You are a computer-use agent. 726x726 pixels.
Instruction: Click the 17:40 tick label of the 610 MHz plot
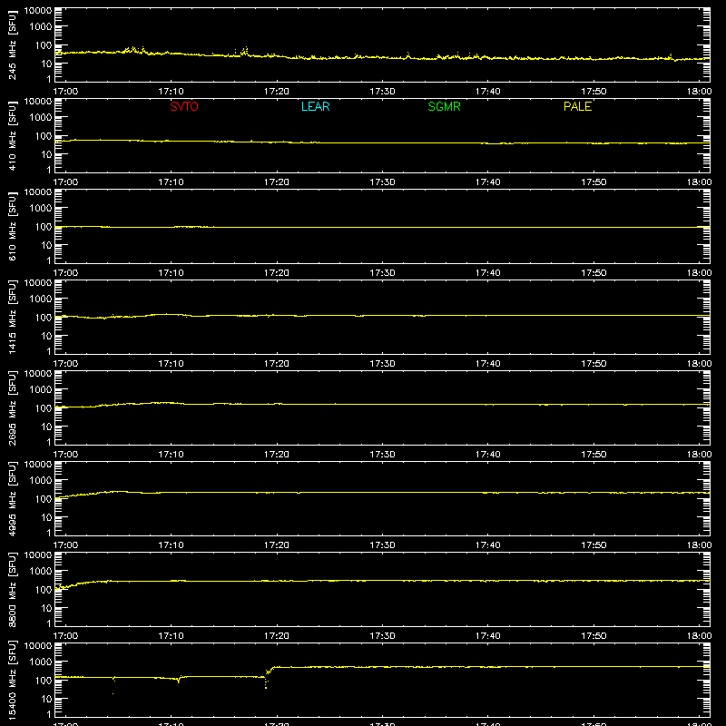click(x=487, y=273)
